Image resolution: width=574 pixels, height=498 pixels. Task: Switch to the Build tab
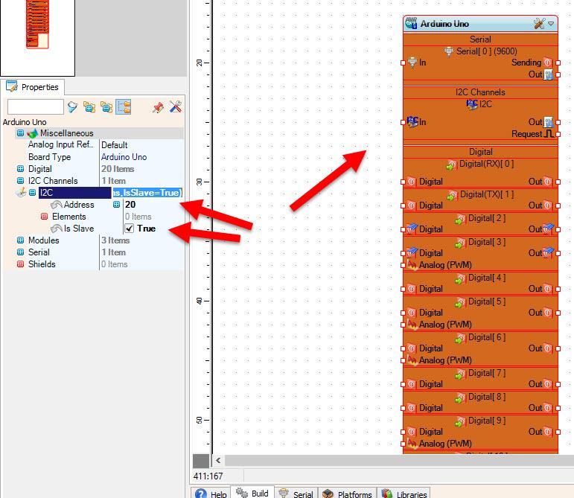click(252, 494)
